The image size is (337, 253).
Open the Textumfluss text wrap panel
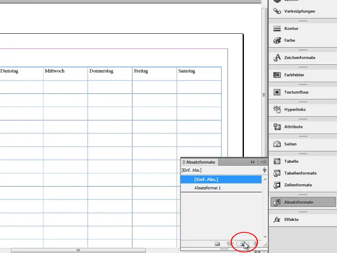[302, 92]
